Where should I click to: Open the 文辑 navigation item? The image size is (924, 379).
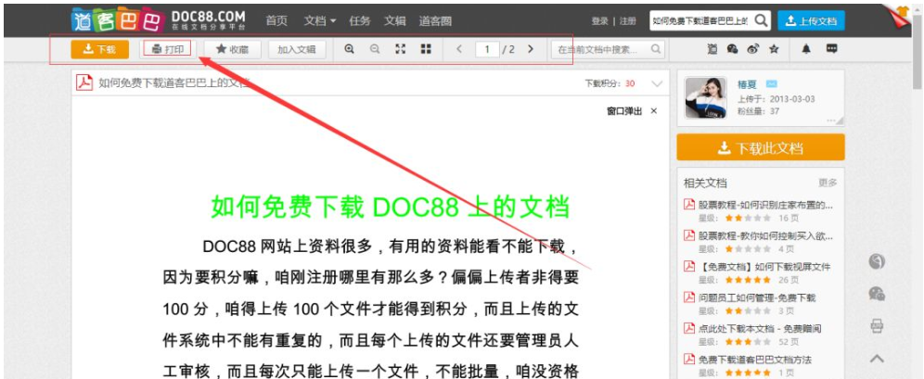point(395,20)
